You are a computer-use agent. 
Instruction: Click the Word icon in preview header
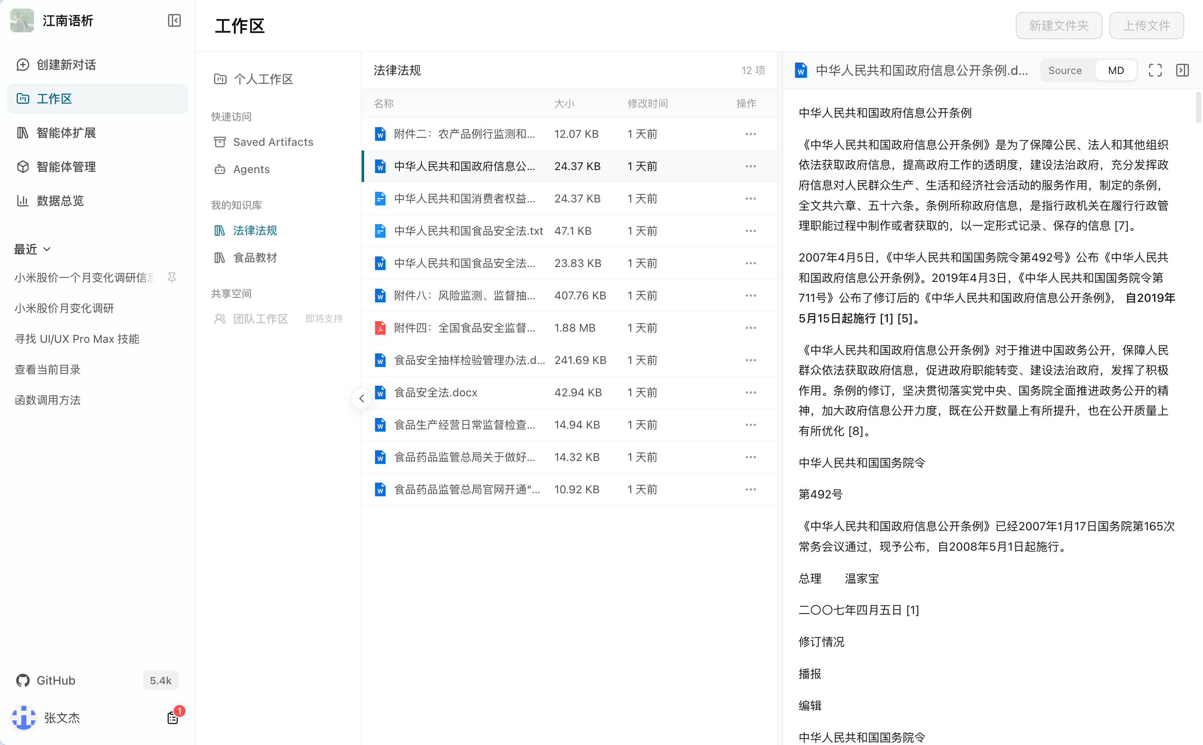[801, 71]
